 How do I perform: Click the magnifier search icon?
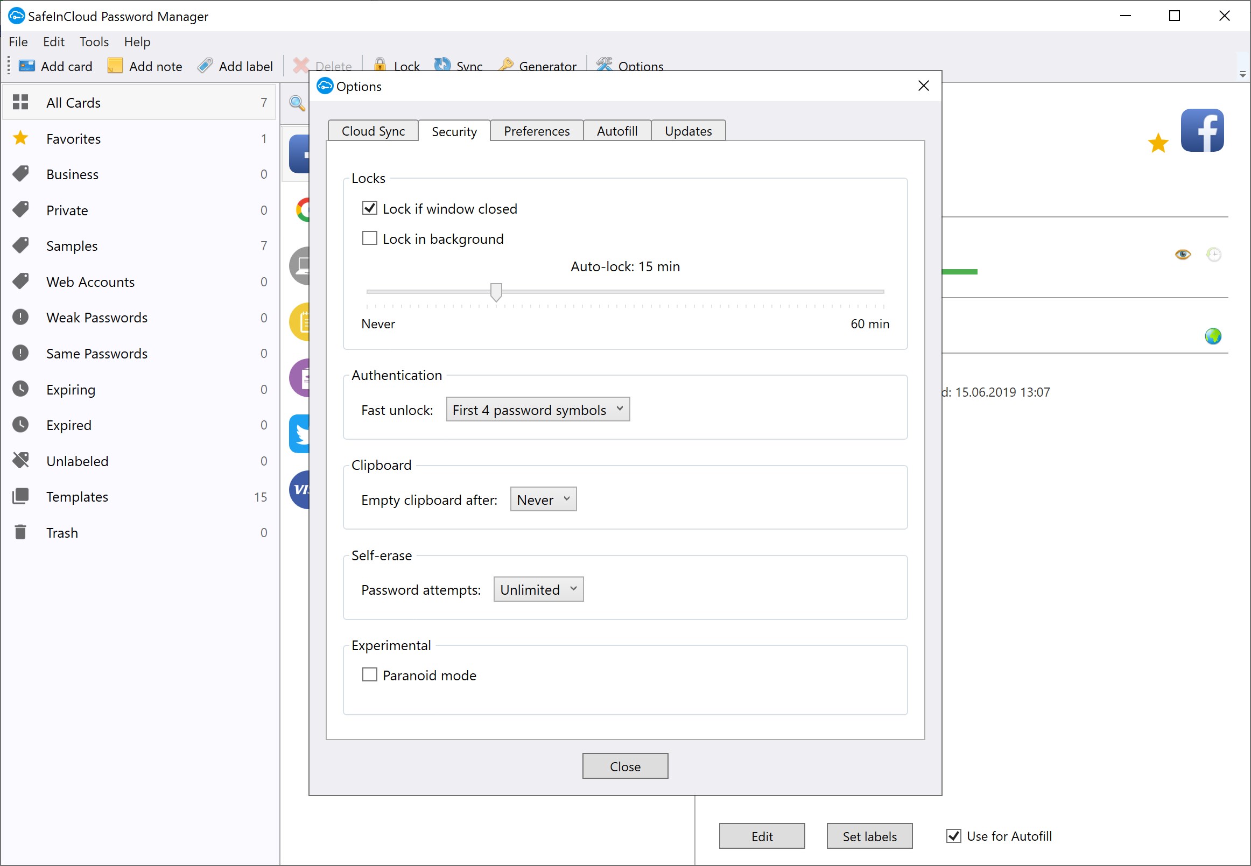tap(297, 103)
